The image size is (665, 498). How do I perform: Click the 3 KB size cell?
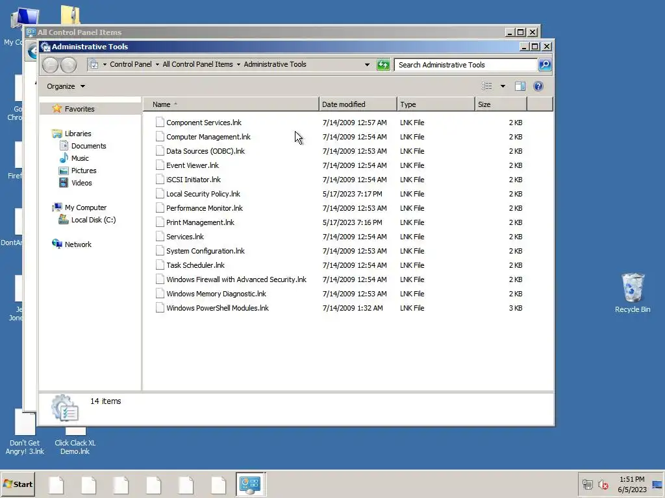pos(515,308)
